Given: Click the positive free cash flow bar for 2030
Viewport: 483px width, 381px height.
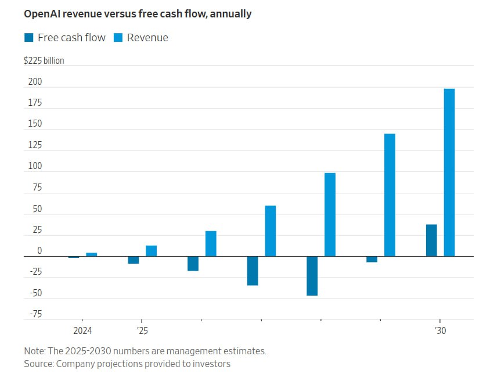Looking at the screenshot, I should (x=431, y=240).
